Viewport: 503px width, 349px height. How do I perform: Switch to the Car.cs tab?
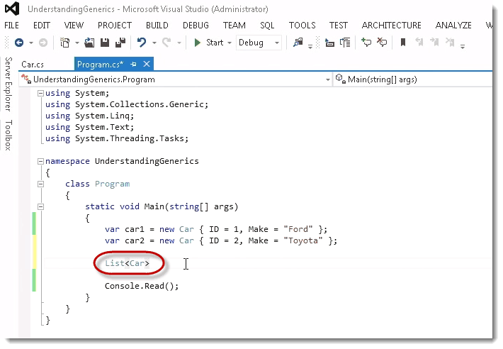(x=33, y=65)
